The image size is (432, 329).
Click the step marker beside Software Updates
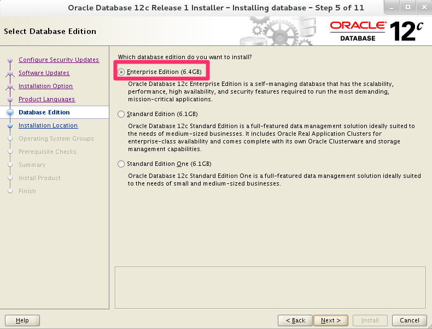point(10,73)
